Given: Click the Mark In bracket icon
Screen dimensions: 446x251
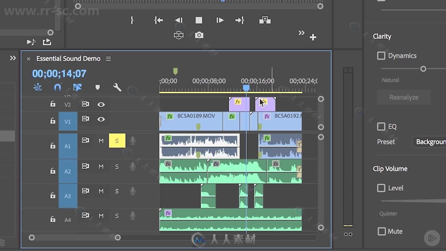Looking at the screenshot, I should point(132,21).
